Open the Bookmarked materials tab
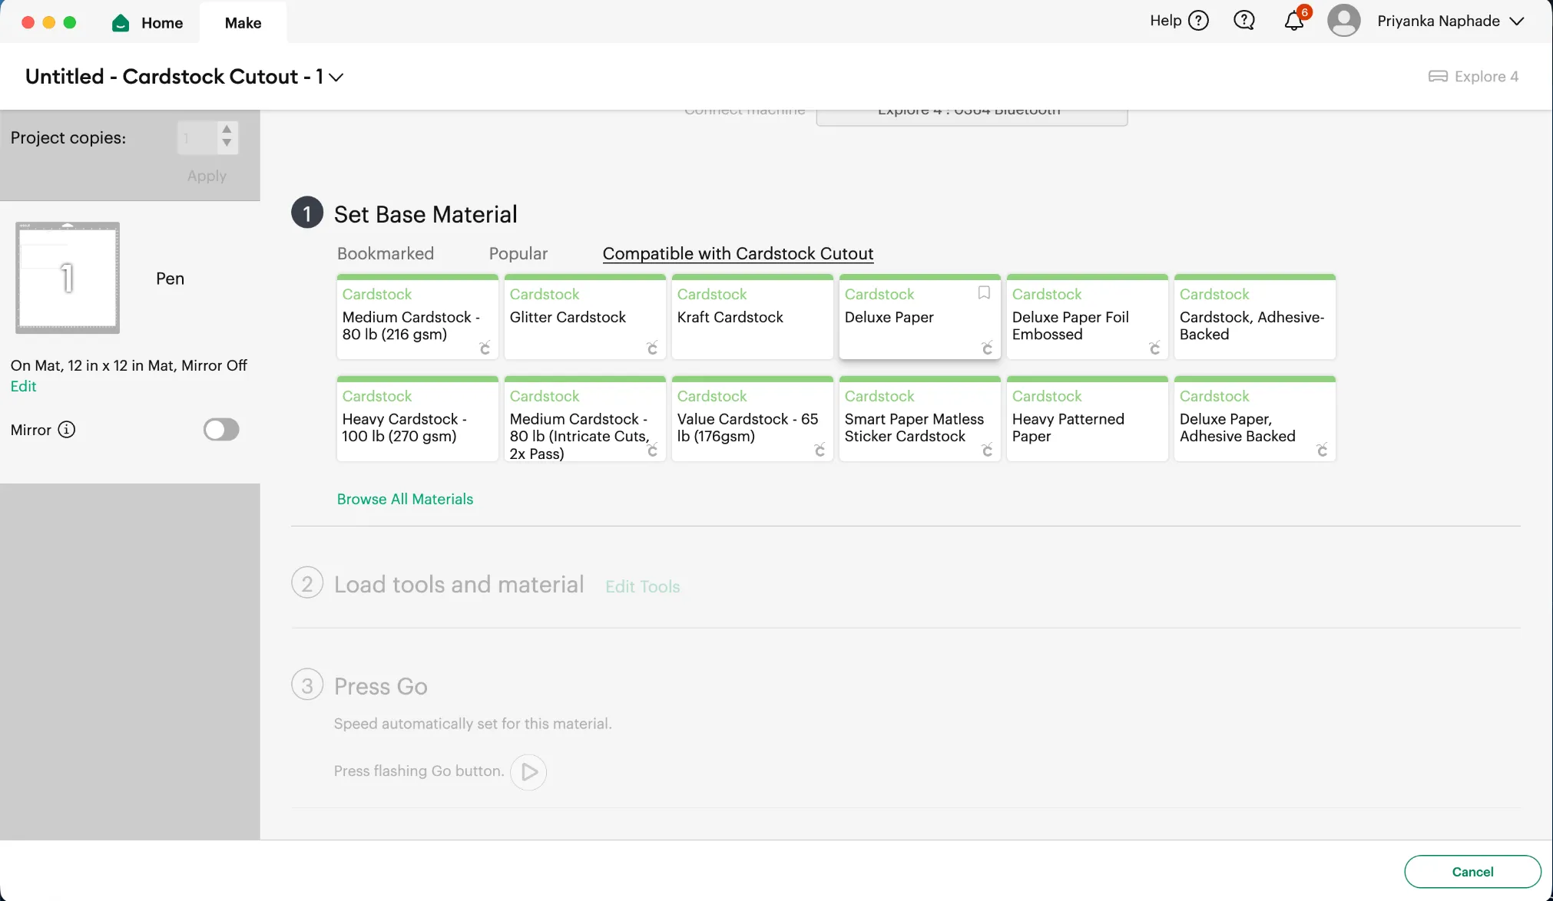 point(386,253)
